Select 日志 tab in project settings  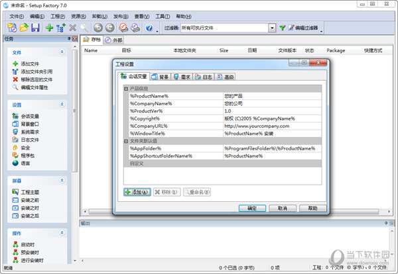click(204, 77)
